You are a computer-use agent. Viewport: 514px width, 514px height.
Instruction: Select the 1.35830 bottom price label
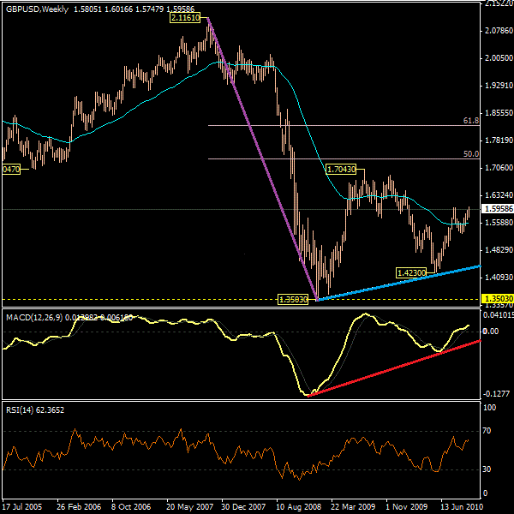point(292,299)
